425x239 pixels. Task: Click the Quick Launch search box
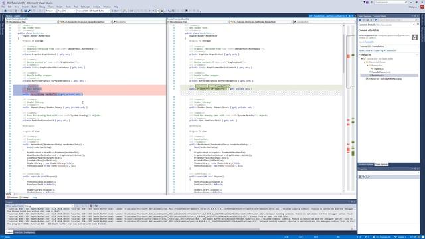(390, 2)
